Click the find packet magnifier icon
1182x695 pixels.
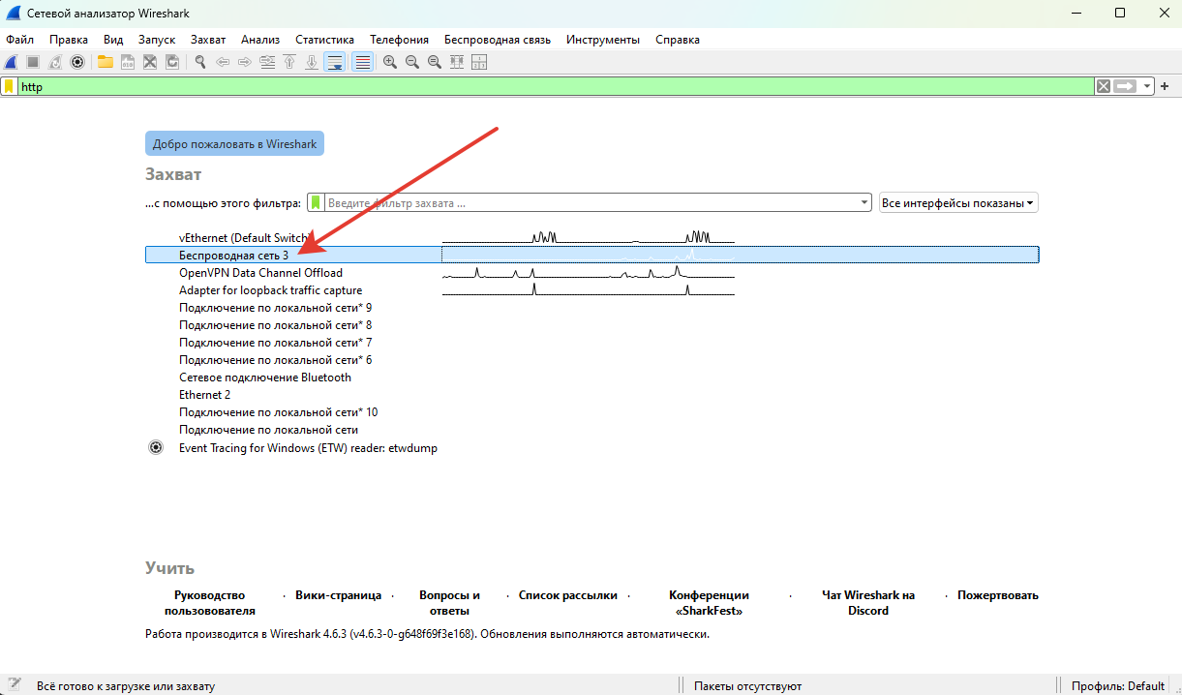coord(200,62)
